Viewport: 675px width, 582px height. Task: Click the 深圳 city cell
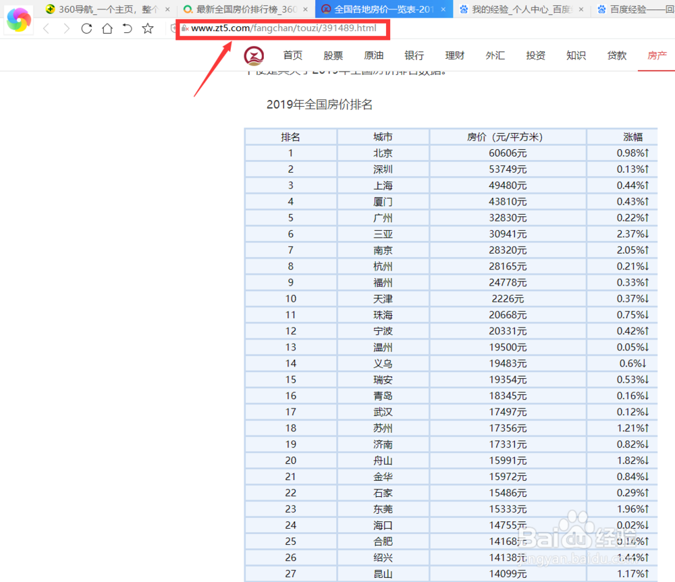tap(383, 169)
